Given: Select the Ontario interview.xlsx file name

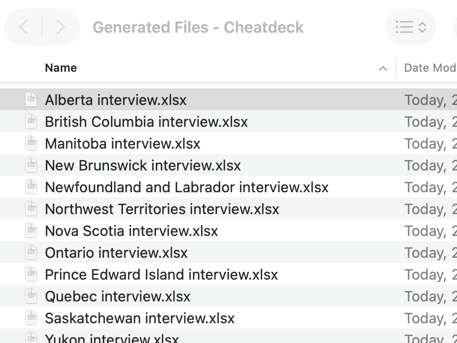Looking at the screenshot, I should tap(116, 253).
